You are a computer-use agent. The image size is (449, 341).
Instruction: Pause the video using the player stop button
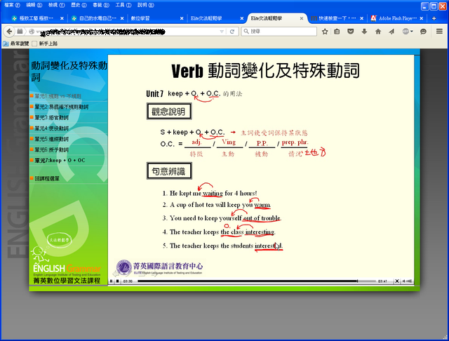click(118, 281)
